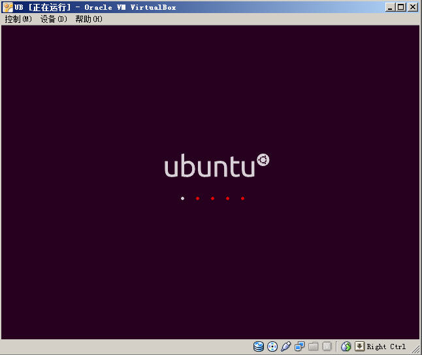The image size is (422, 355).
Task: Click the optical CD/DVD drive status icon
Action: (x=272, y=347)
